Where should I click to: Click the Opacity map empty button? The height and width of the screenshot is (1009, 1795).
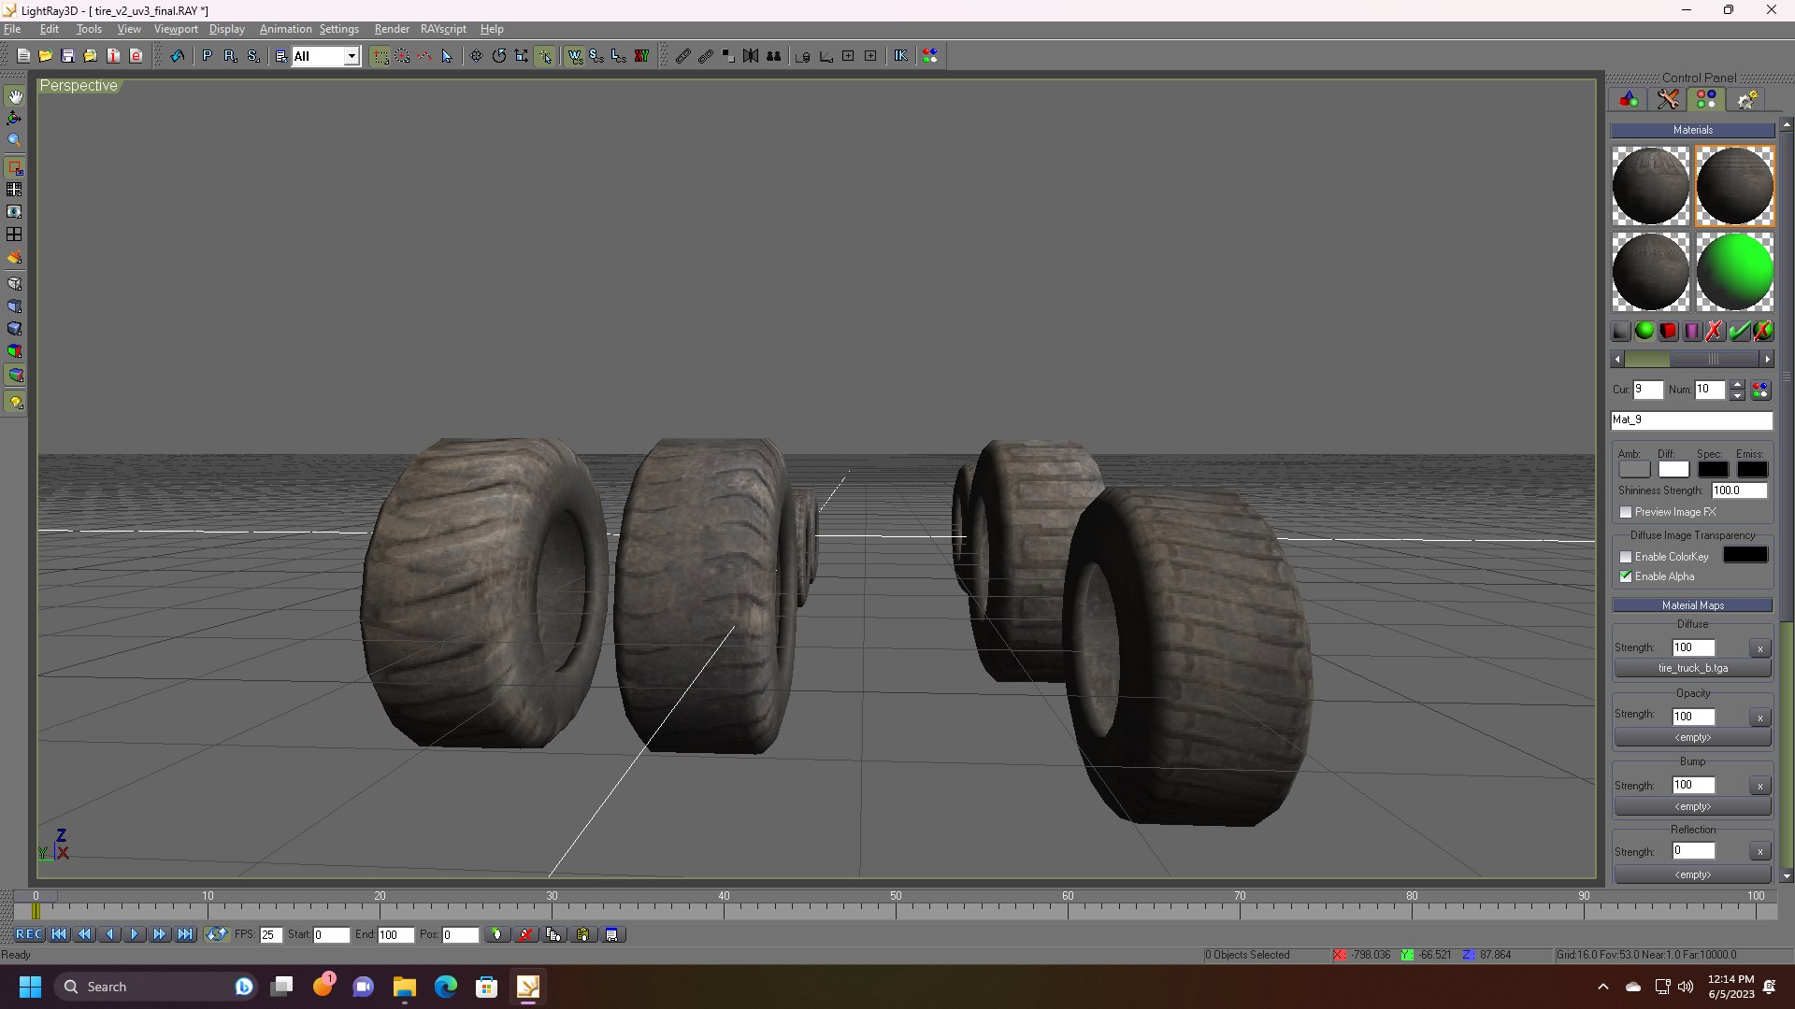coord(1692,737)
